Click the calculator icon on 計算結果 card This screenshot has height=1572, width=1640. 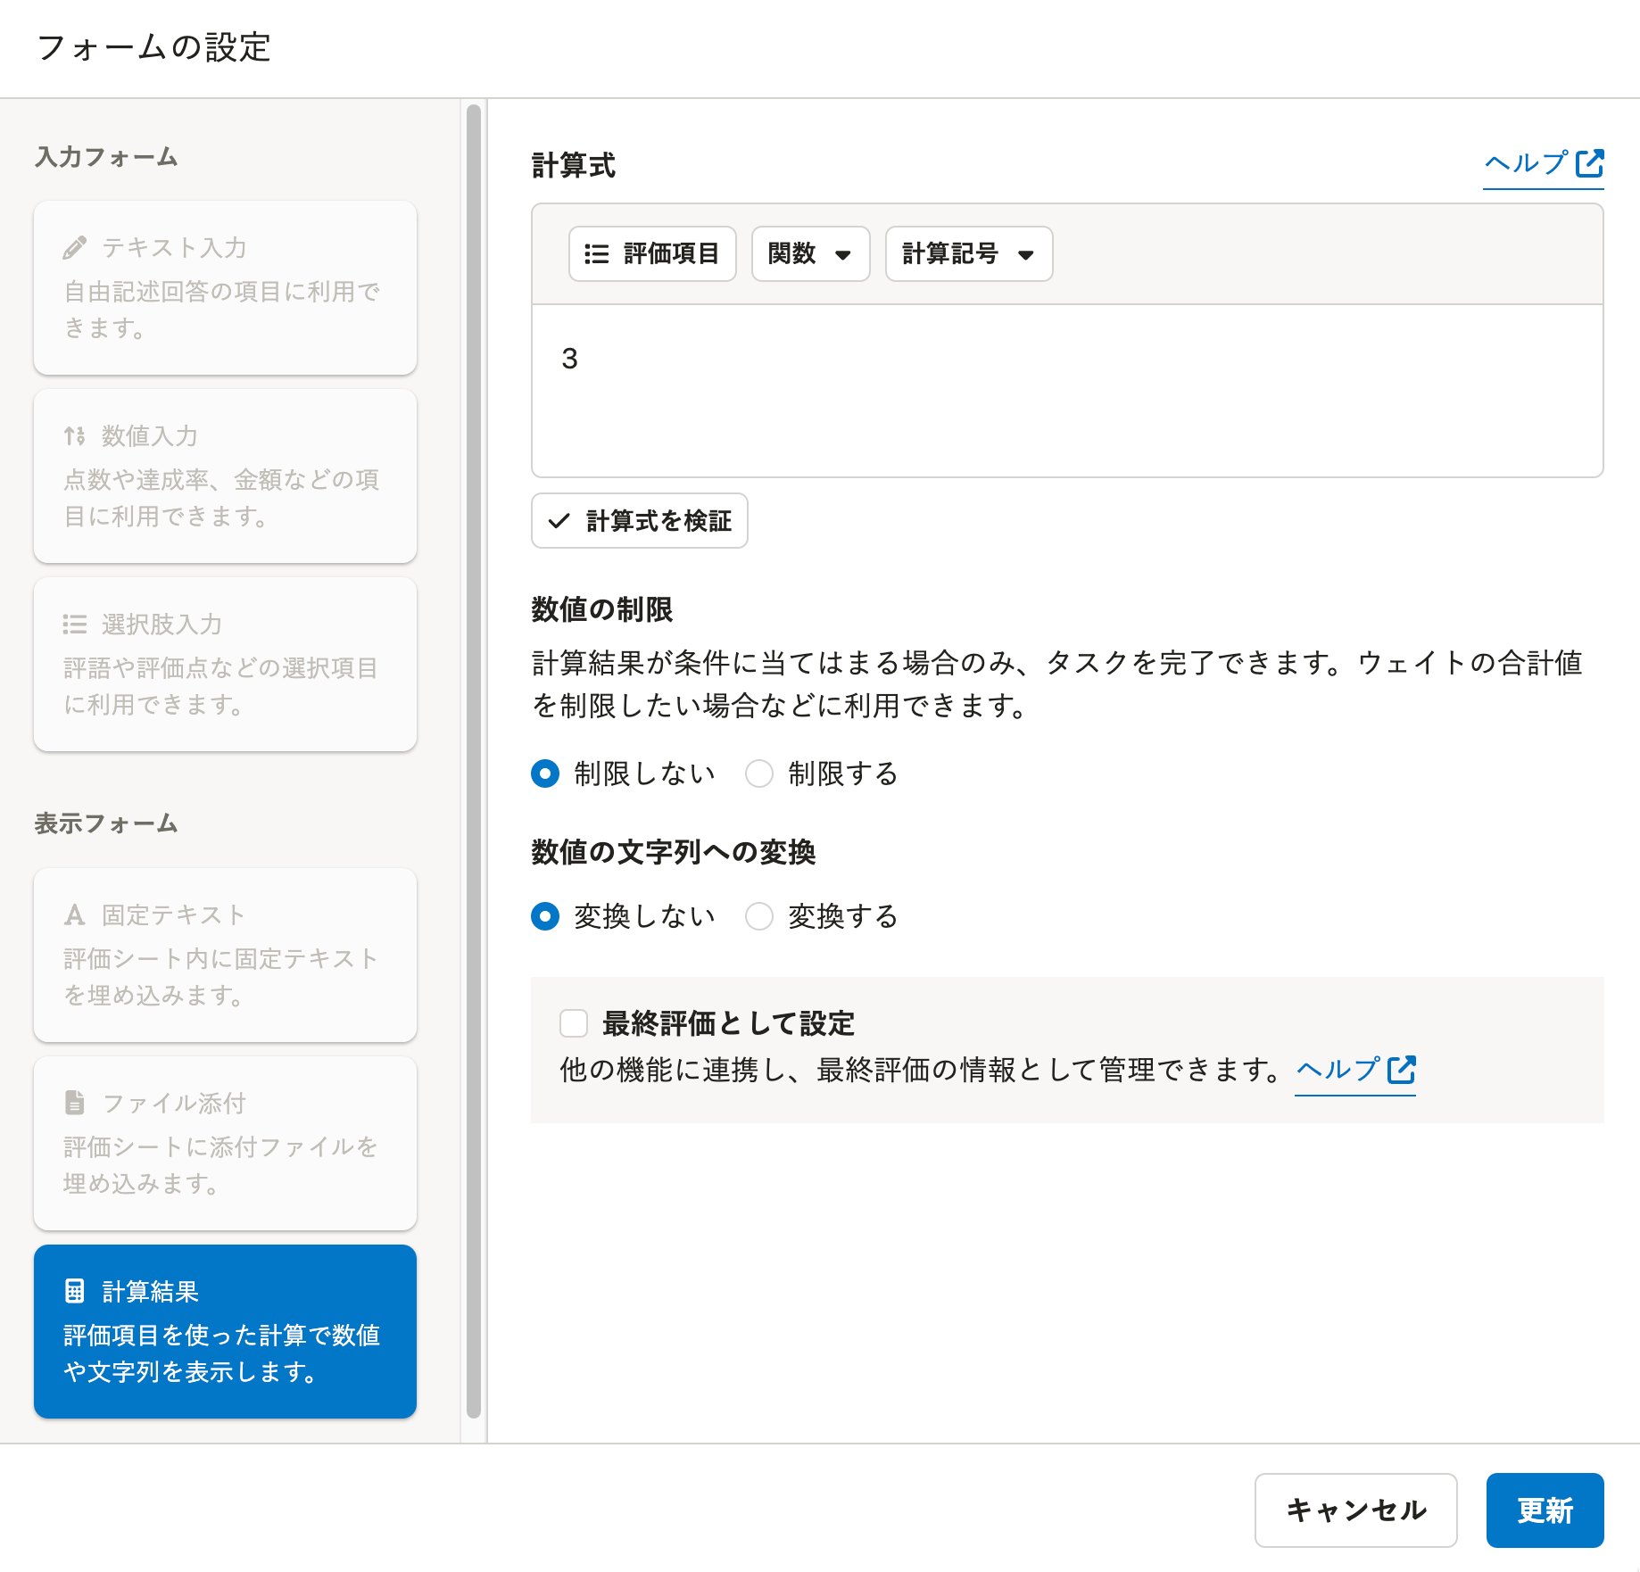coord(75,1291)
